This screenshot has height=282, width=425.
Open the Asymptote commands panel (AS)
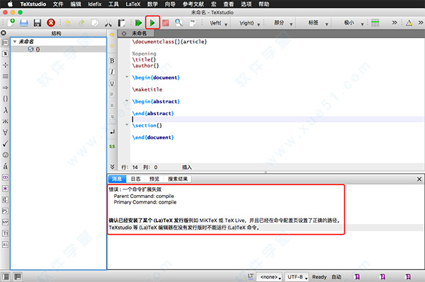point(6,245)
